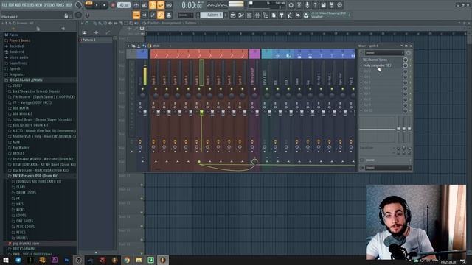Open the KICKS subfolder
Screen dimensions: 472x265
tap(21, 210)
